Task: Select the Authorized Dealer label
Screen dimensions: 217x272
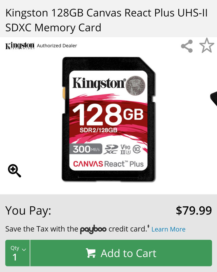Action: click(x=57, y=46)
